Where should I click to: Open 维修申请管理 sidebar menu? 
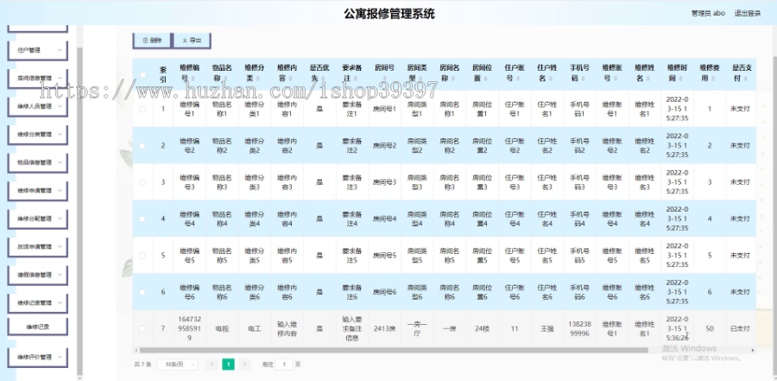tap(38, 190)
